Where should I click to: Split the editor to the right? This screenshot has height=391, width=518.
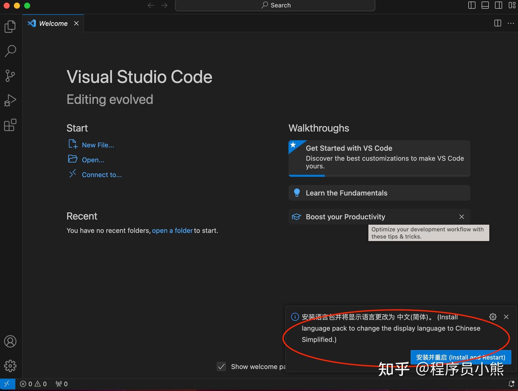click(497, 23)
